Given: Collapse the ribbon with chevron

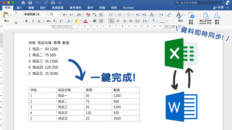Looking at the screenshot, I should coord(227,8).
